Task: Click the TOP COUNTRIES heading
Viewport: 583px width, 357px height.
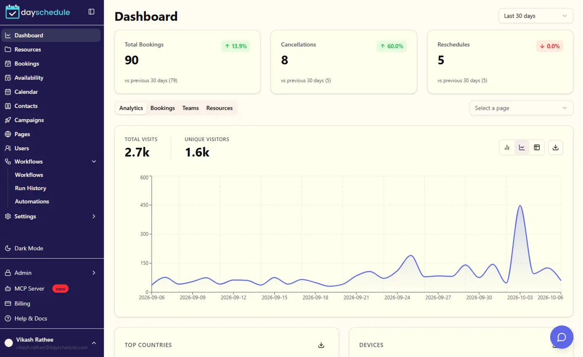Action: pyautogui.click(x=148, y=345)
